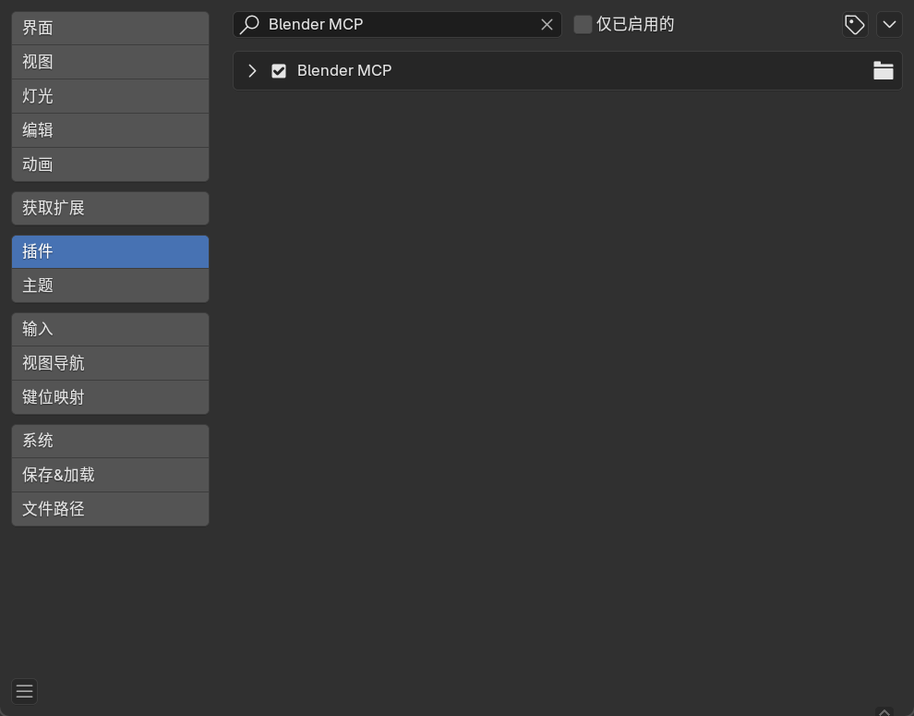Go to the 动画 section

[110, 164]
